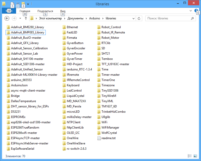
Task: Refresh the libraries folder view
Action: pos(139,18)
